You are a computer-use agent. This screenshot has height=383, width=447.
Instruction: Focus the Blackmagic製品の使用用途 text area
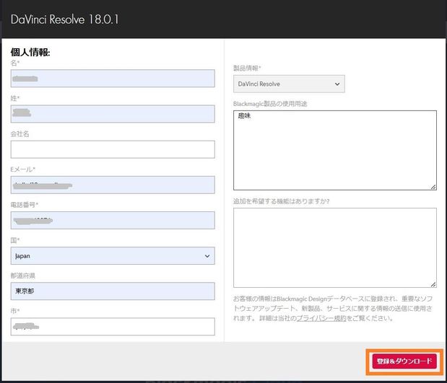335,150
